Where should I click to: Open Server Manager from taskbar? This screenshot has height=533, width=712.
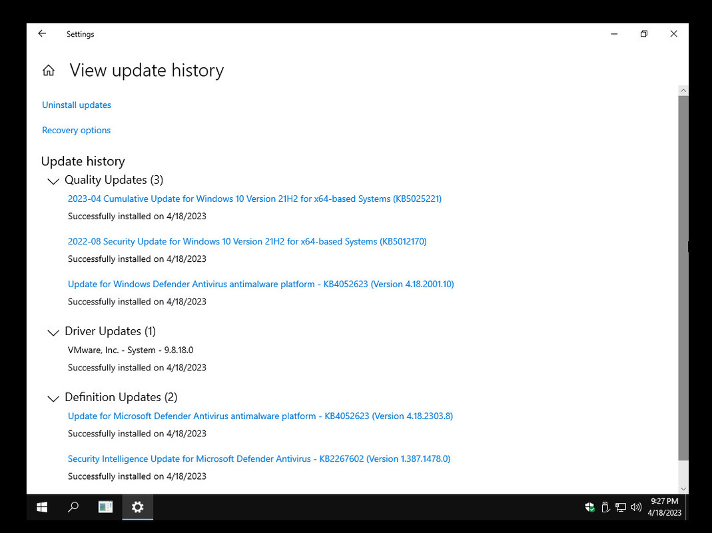click(105, 507)
